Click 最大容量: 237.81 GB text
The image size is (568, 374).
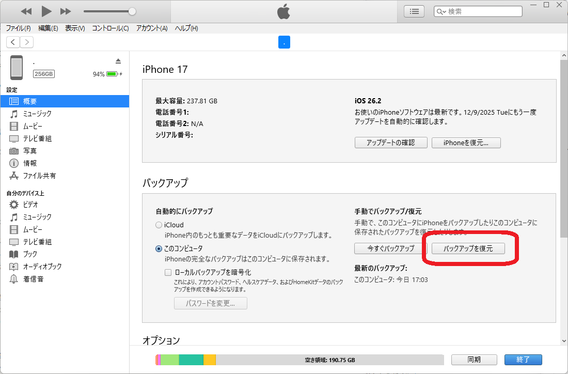(x=186, y=101)
